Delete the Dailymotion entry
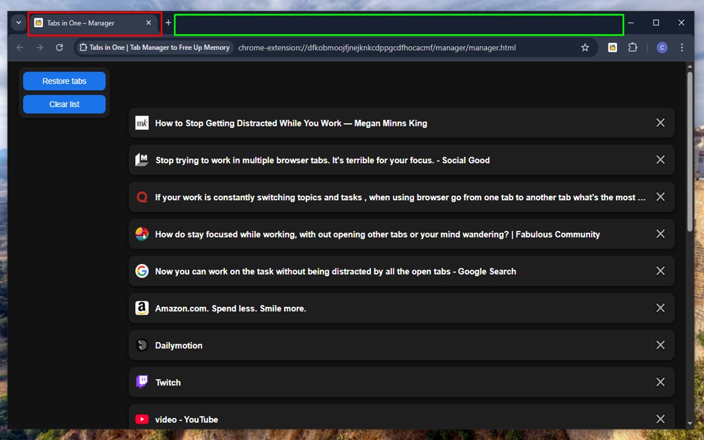The height and width of the screenshot is (440, 704). (661, 345)
